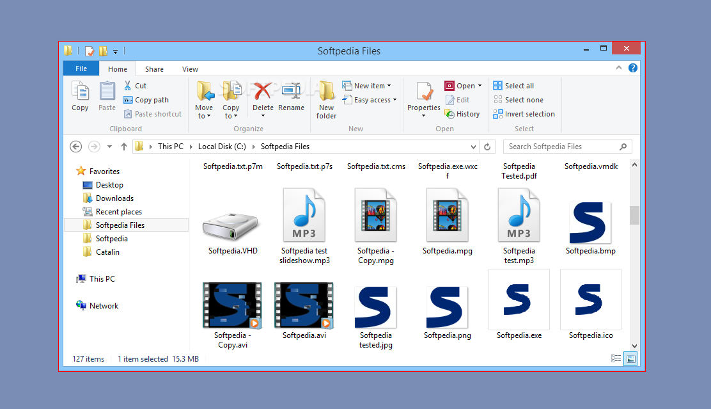The image size is (711, 409).
Task: Click Copy path in Clipboard group
Action: pyautogui.click(x=146, y=100)
